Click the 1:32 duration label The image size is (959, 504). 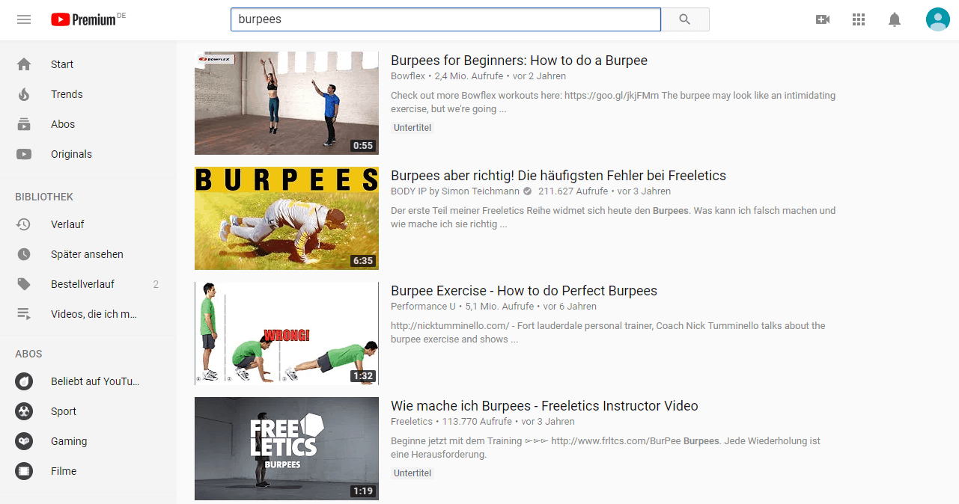coord(363,376)
